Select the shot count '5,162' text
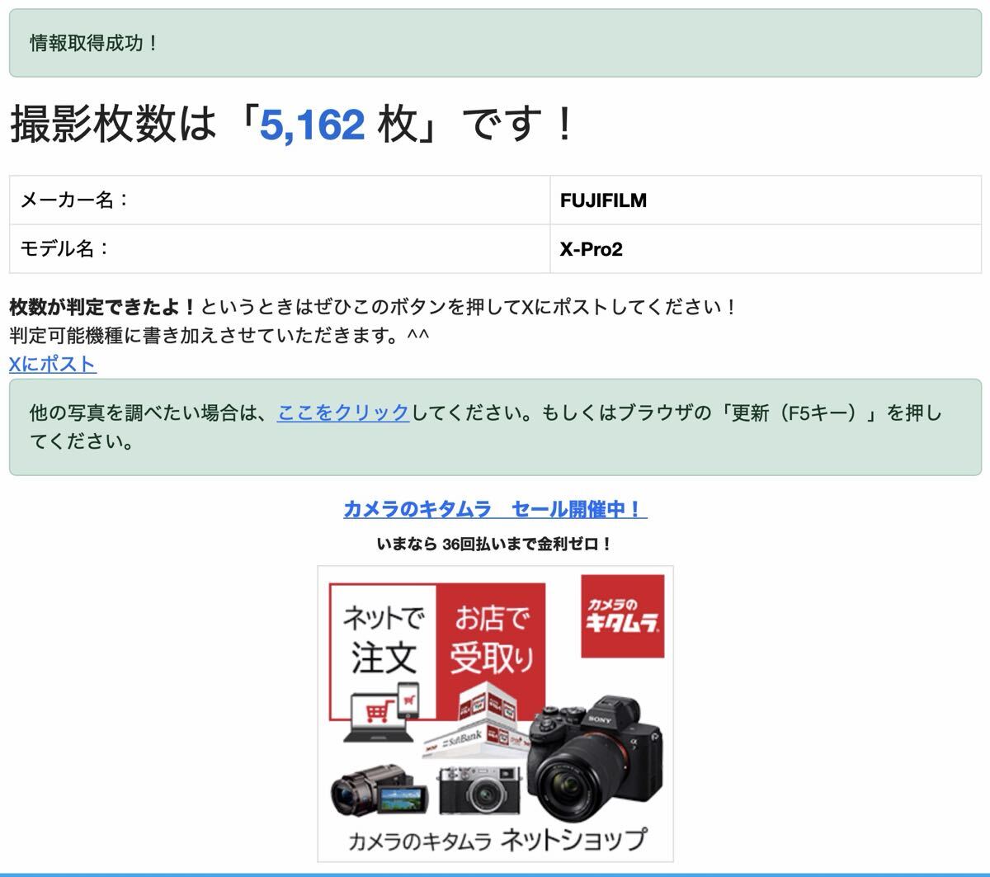 (x=312, y=125)
